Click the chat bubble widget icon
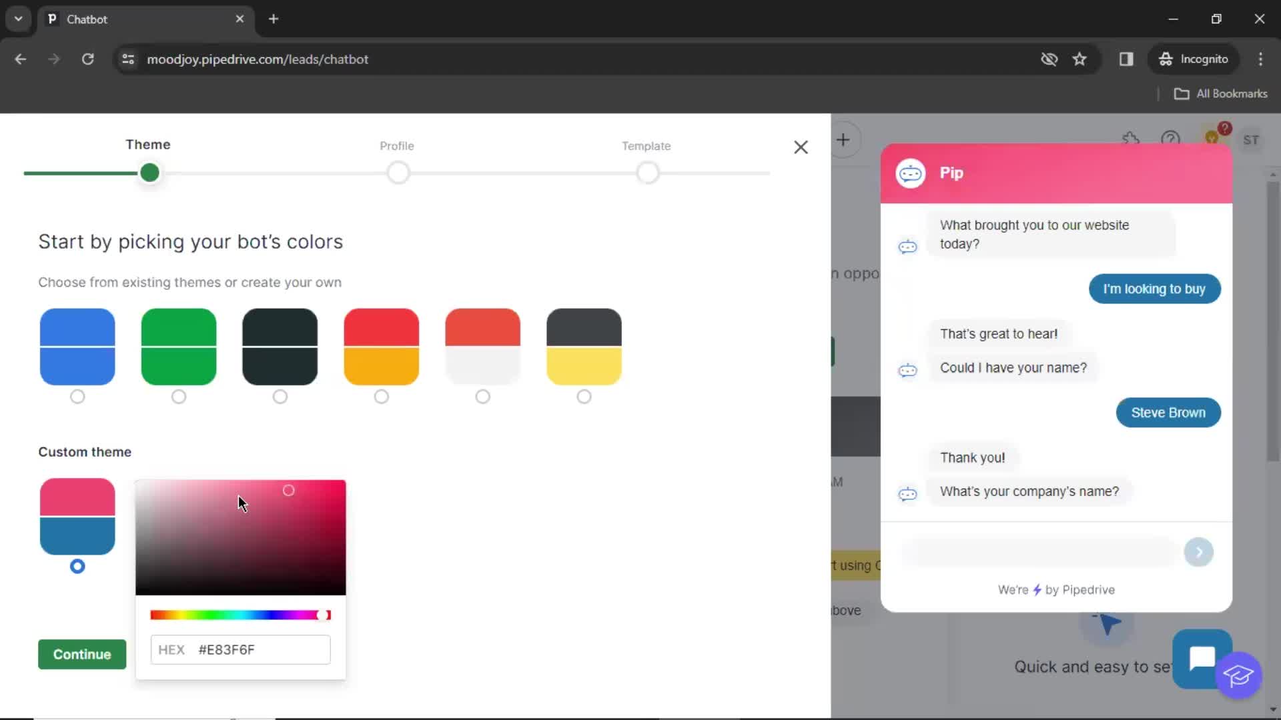The height and width of the screenshot is (720, 1281). point(1201,657)
